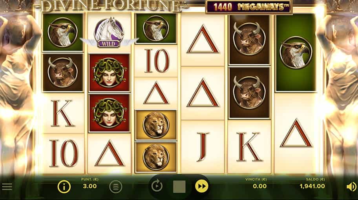Stop the spin with the square button
The width and height of the screenshot is (358, 200).
coord(179,187)
